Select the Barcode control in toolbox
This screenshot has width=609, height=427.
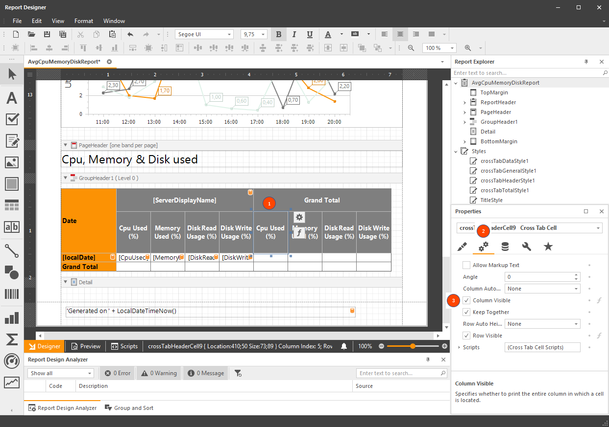[12, 294]
